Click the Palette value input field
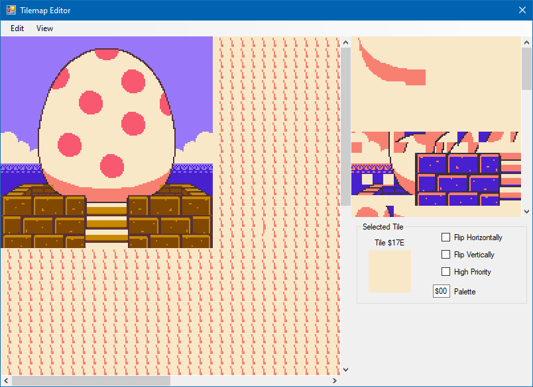This screenshot has width=533, height=387. click(442, 291)
